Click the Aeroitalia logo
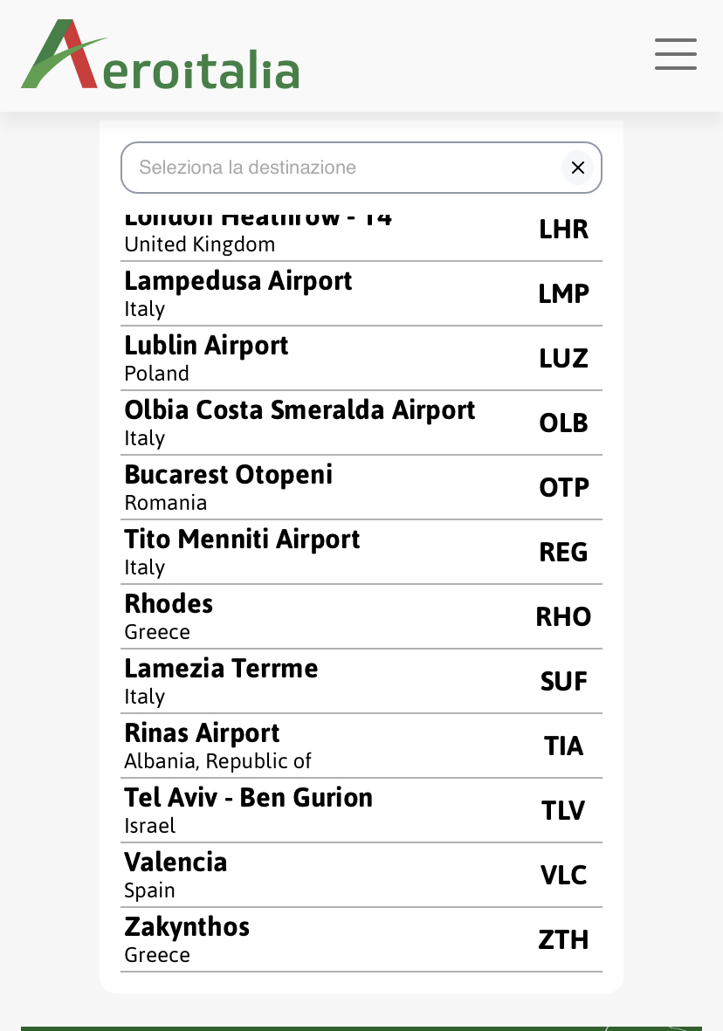 160,56
